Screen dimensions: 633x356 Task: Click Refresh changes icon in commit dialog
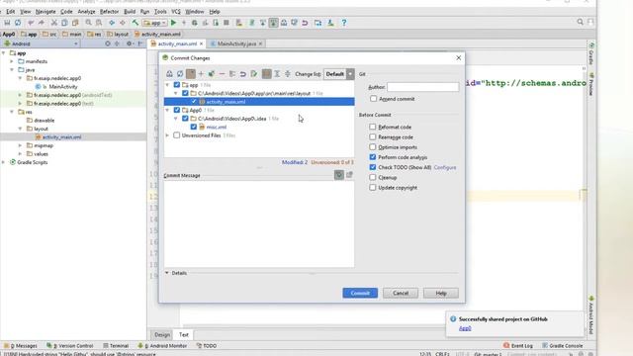point(180,74)
